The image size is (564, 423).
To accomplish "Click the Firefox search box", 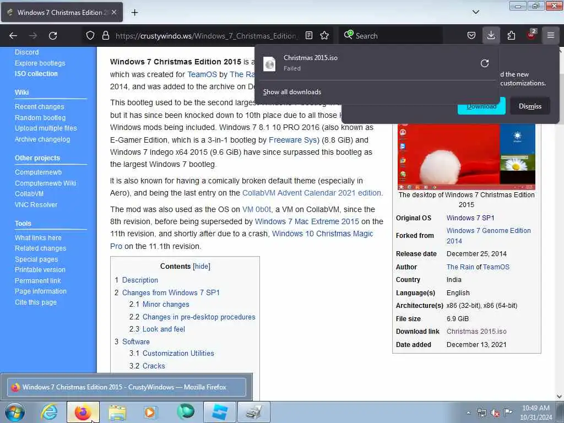I will [x=390, y=36].
